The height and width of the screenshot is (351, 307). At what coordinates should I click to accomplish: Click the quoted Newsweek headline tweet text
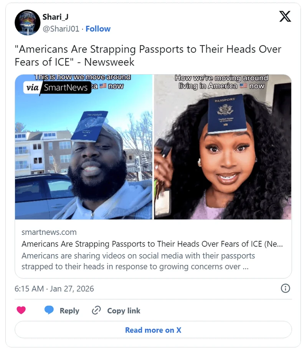click(x=148, y=55)
